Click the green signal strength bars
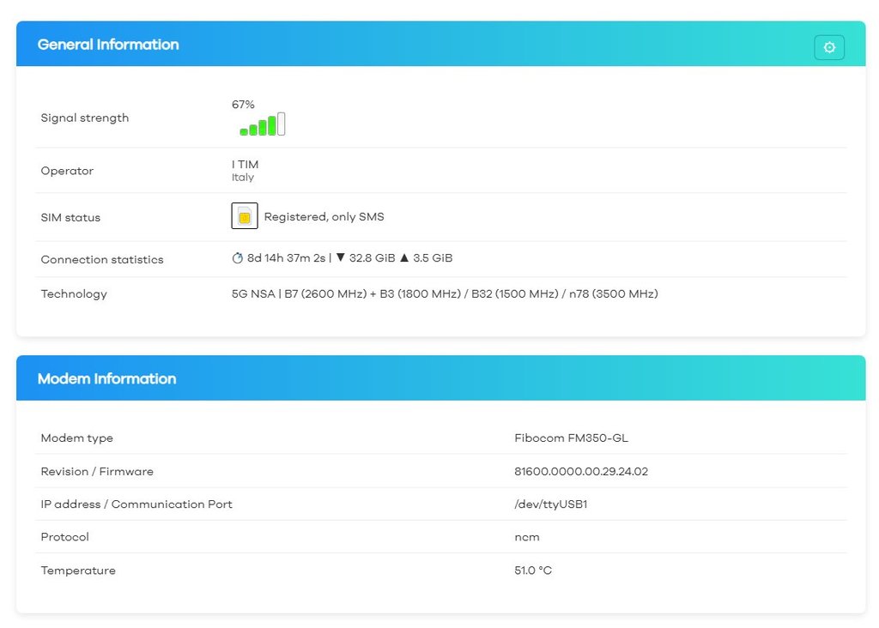This screenshot has height=628, width=879. pos(262,125)
